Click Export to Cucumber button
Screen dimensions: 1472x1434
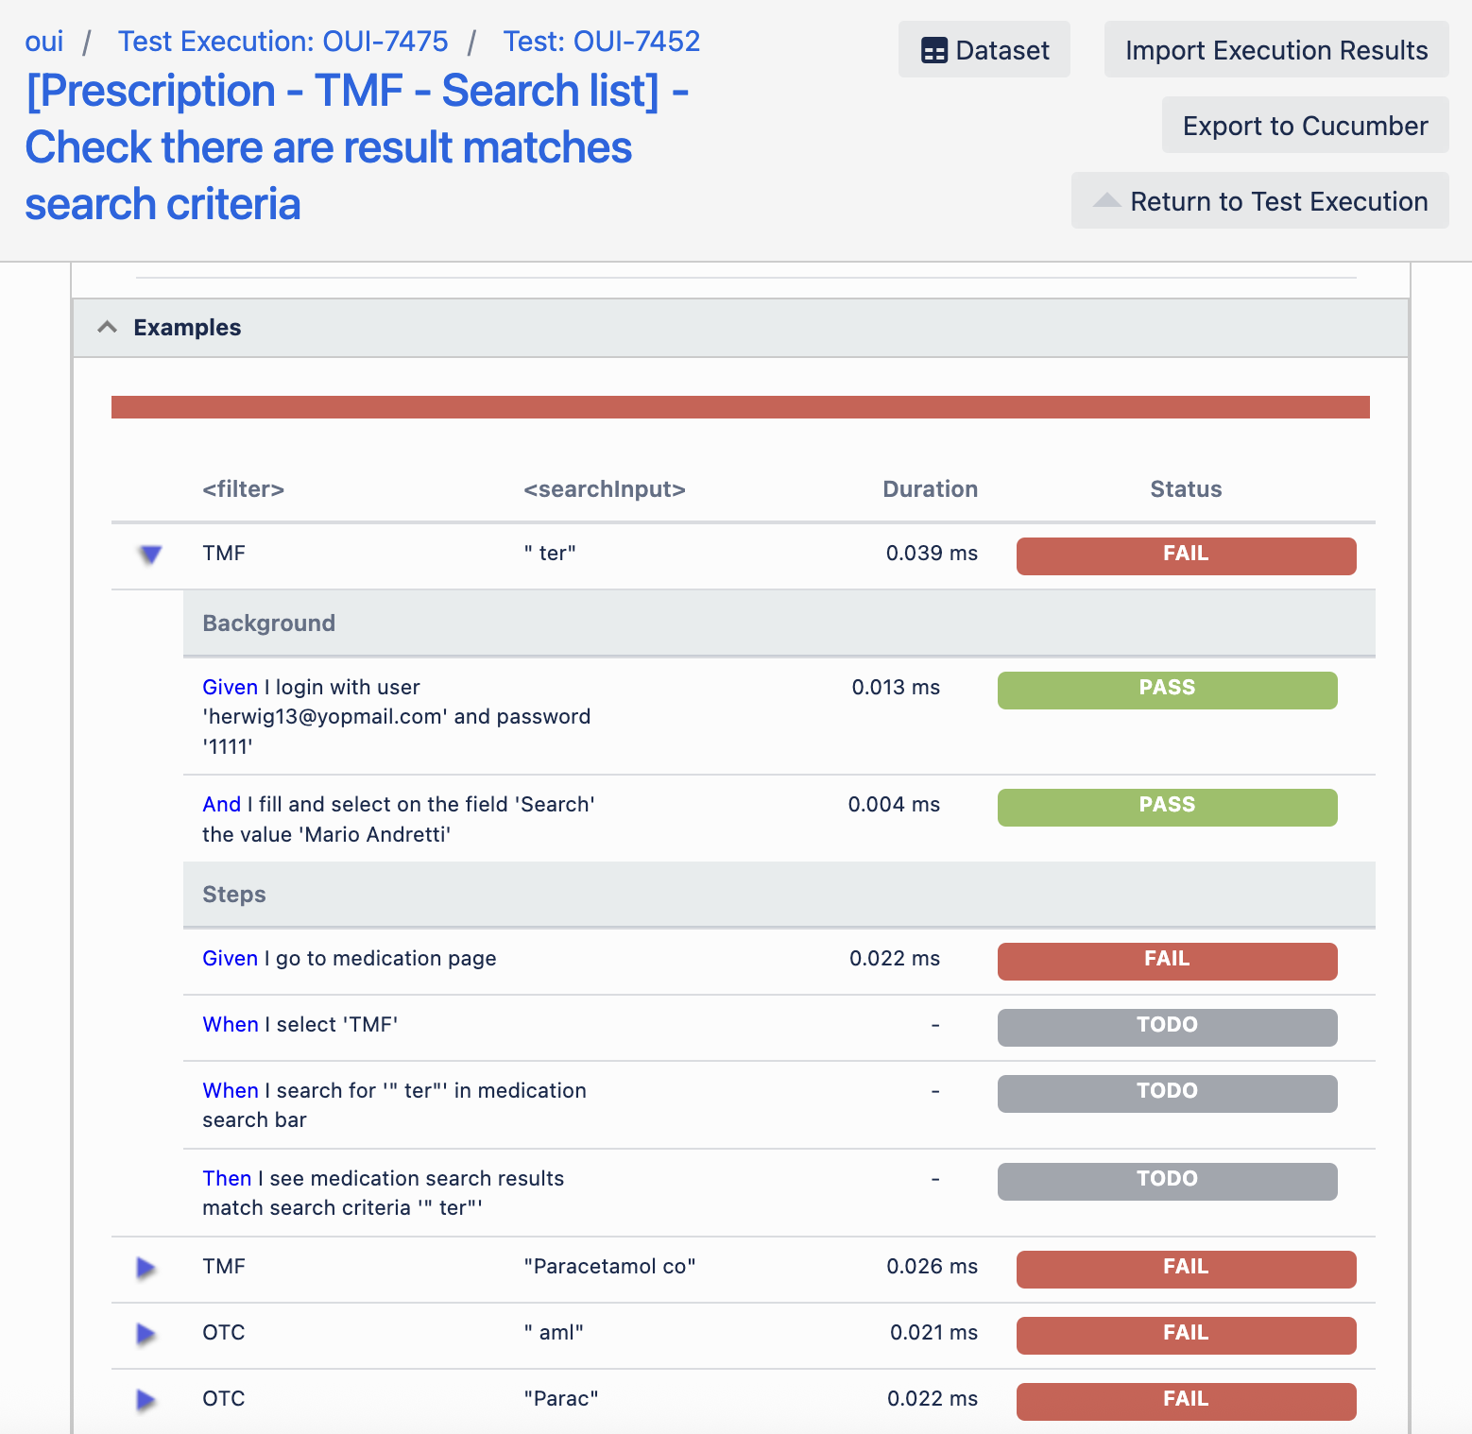pyautogui.click(x=1304, y=126)
